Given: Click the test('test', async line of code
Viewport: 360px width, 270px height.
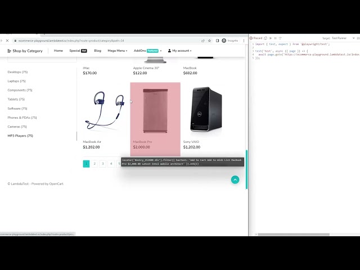Looking at the screenshot, I should click(x=281, y=51).
